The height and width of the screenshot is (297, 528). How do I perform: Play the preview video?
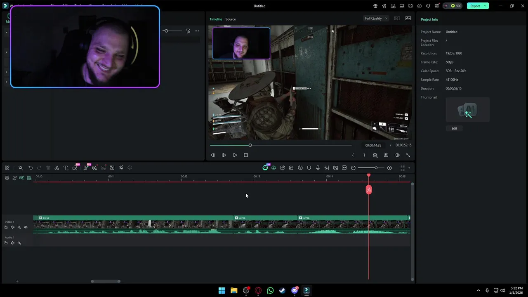235,155
